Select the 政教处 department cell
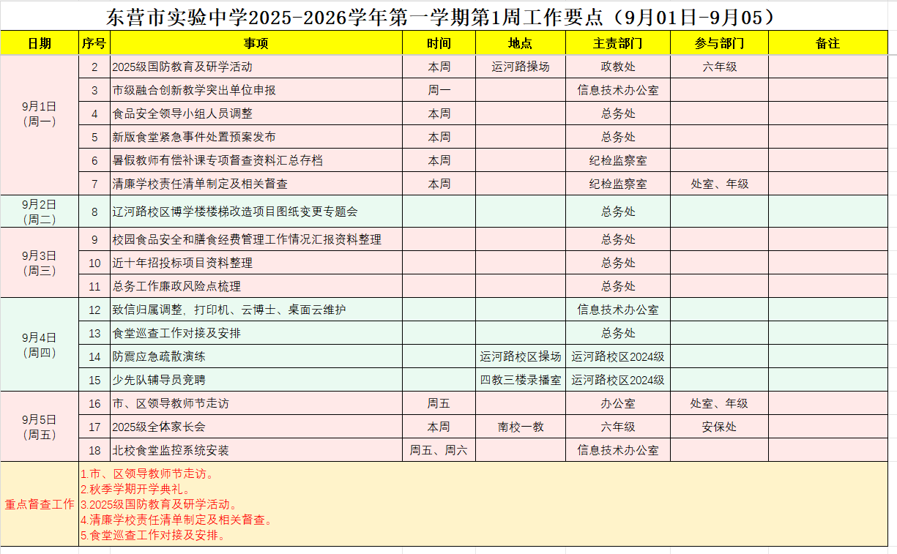Screen dimensions: 897x554 [x=617, y=67]
